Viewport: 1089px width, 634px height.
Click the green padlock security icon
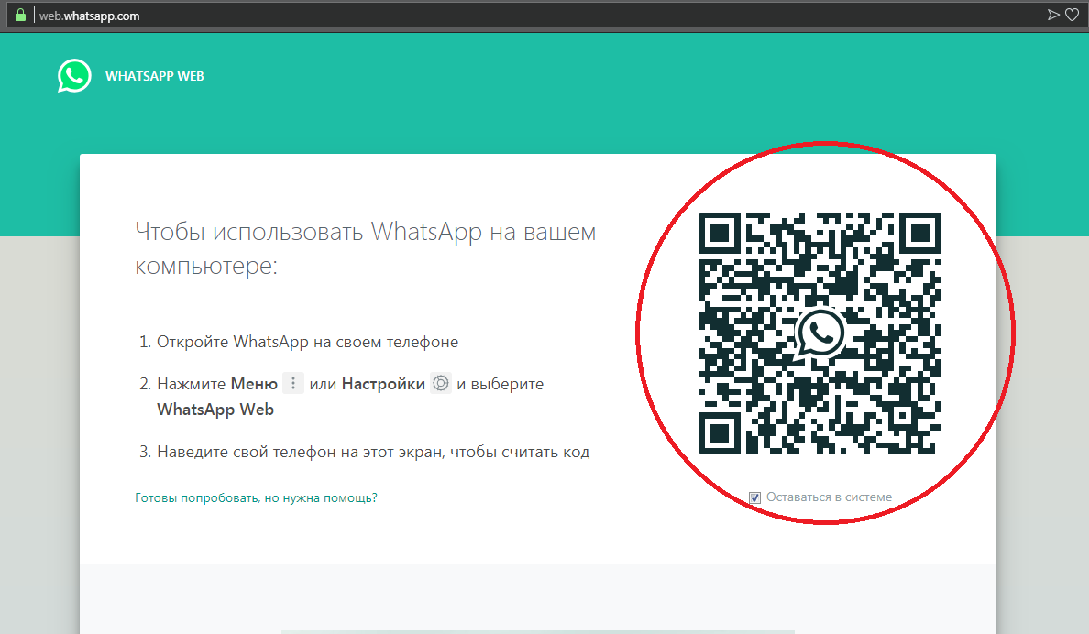tap(20, 15)
